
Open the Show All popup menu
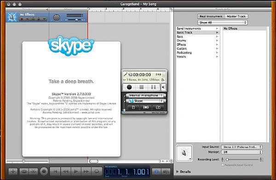click(x=223, y=22)
